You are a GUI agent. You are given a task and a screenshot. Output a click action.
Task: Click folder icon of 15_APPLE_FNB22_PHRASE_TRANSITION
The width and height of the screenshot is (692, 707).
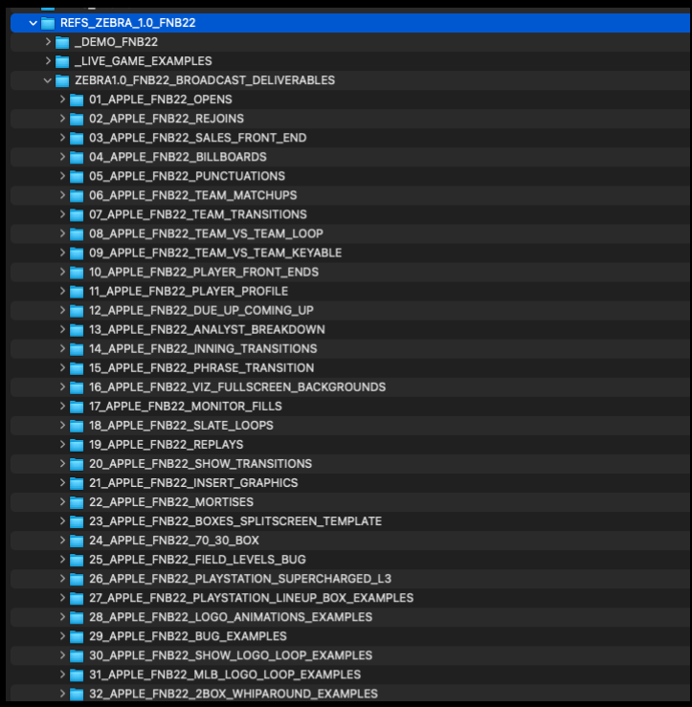[77, 368]
